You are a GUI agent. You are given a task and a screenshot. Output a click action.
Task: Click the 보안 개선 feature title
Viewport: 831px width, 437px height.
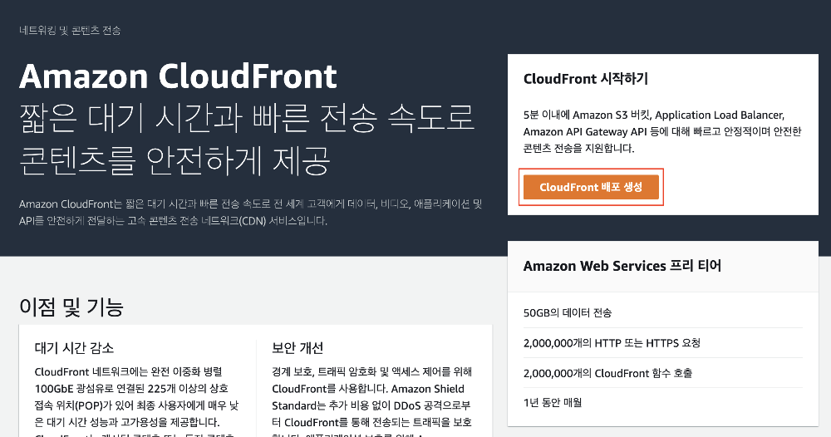pos(297,348)
